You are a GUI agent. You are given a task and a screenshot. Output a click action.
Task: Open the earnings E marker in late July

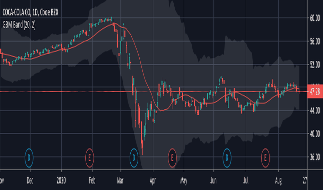point(265,158)
